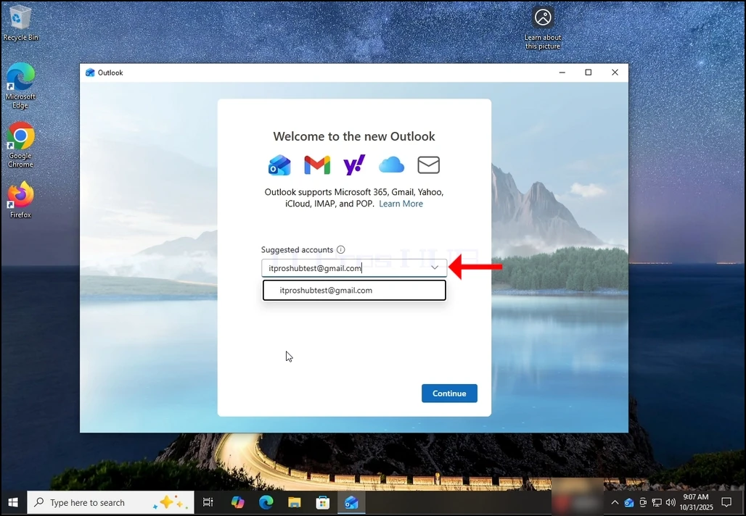Show hidden system tray icons

point(615,503)
